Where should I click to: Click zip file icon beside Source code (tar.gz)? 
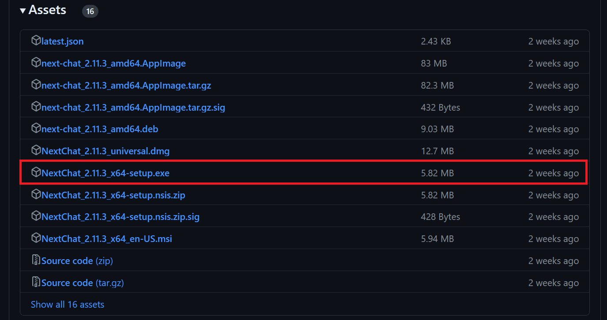coord(36,283)
